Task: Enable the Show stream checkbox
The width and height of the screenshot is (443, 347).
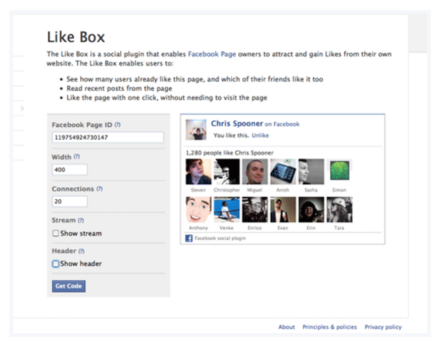Action: click(56, 233)
